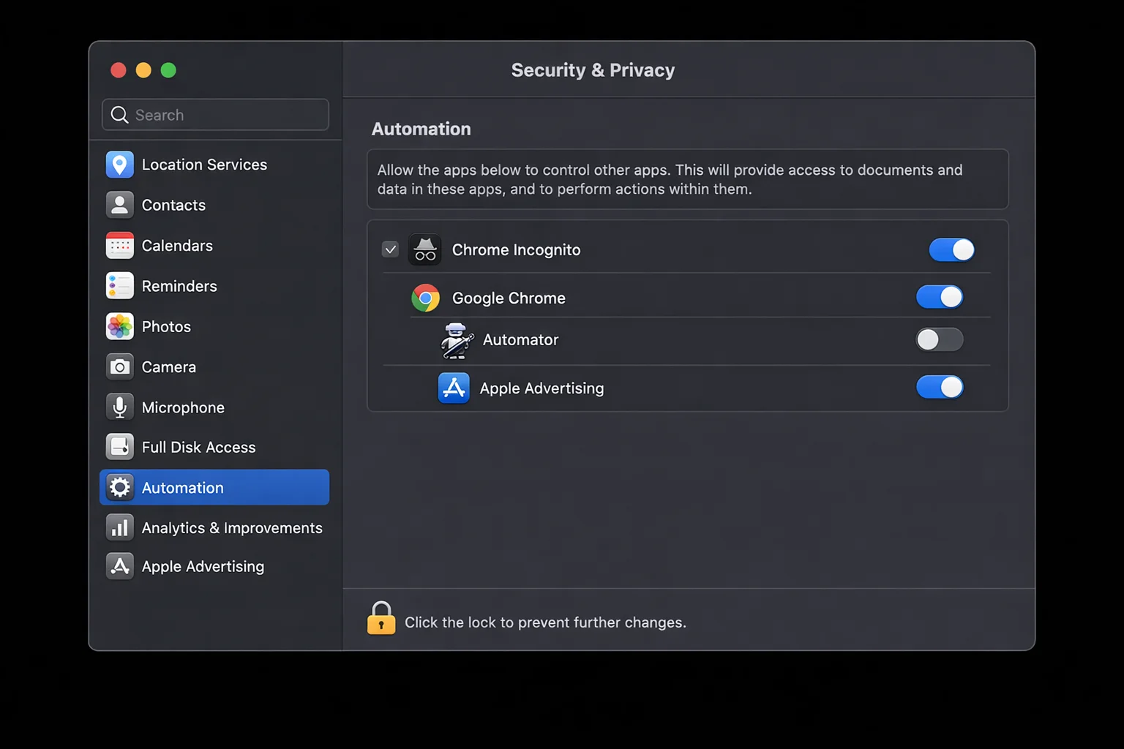Switch off Apple Advertising toggle in list

pos(940,387)
